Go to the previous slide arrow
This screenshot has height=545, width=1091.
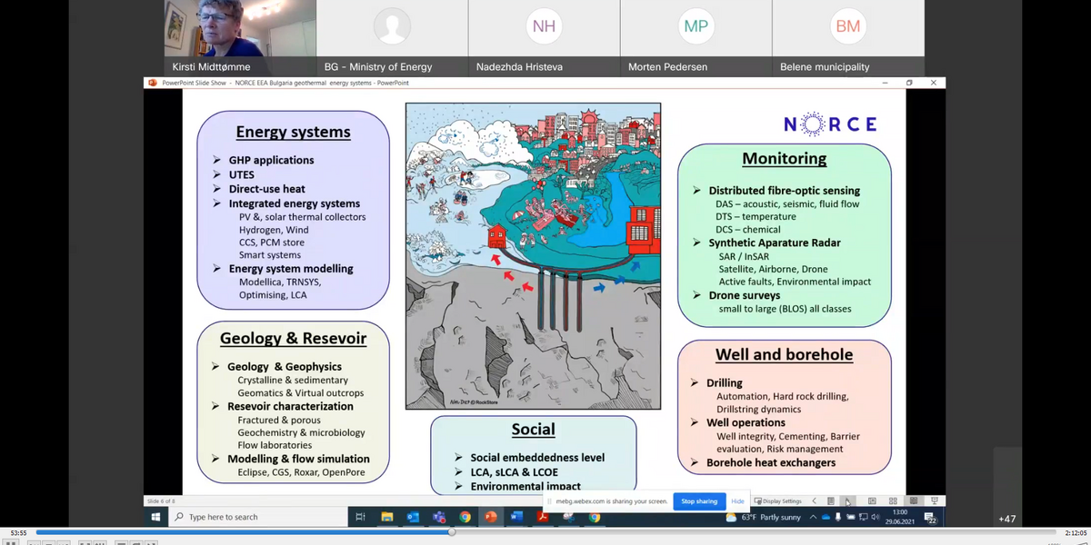point(814,500)
